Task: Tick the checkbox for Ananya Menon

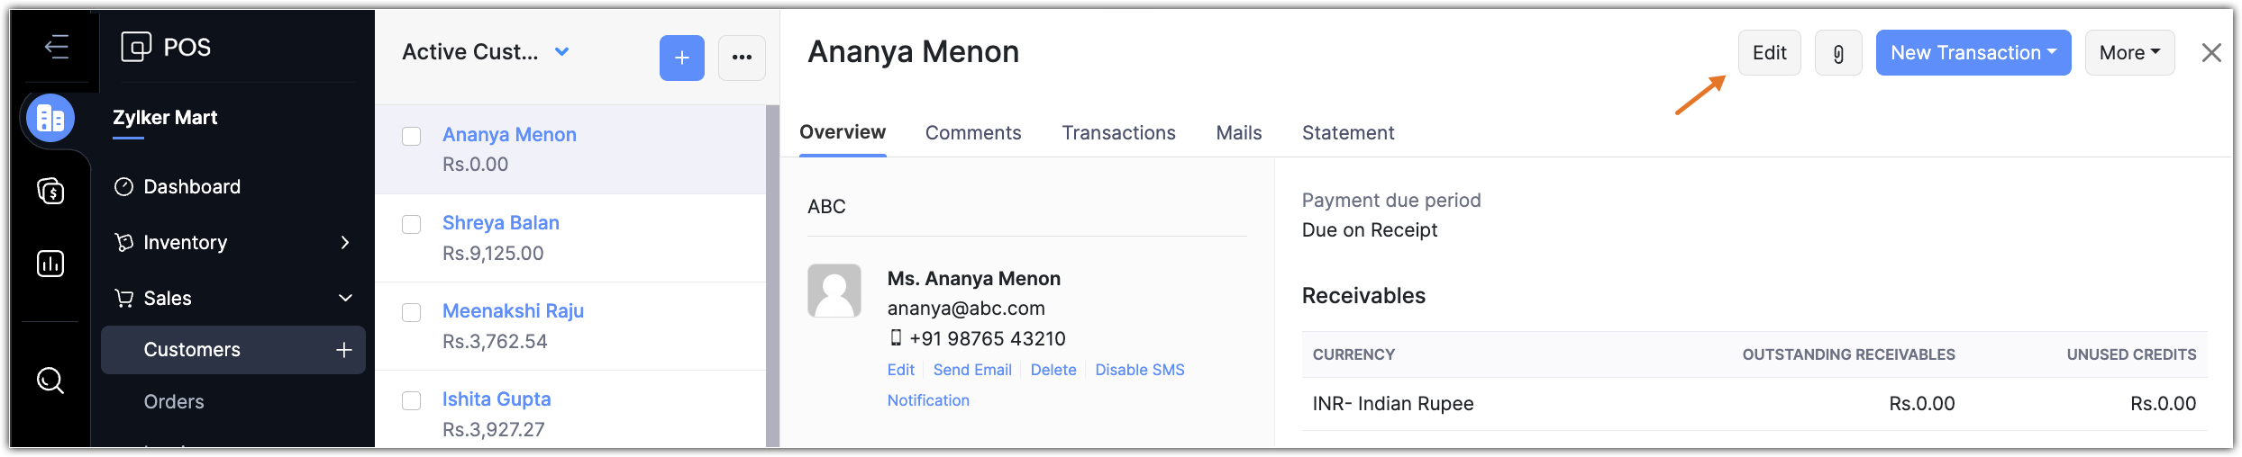Action: [x=412, y=136]
